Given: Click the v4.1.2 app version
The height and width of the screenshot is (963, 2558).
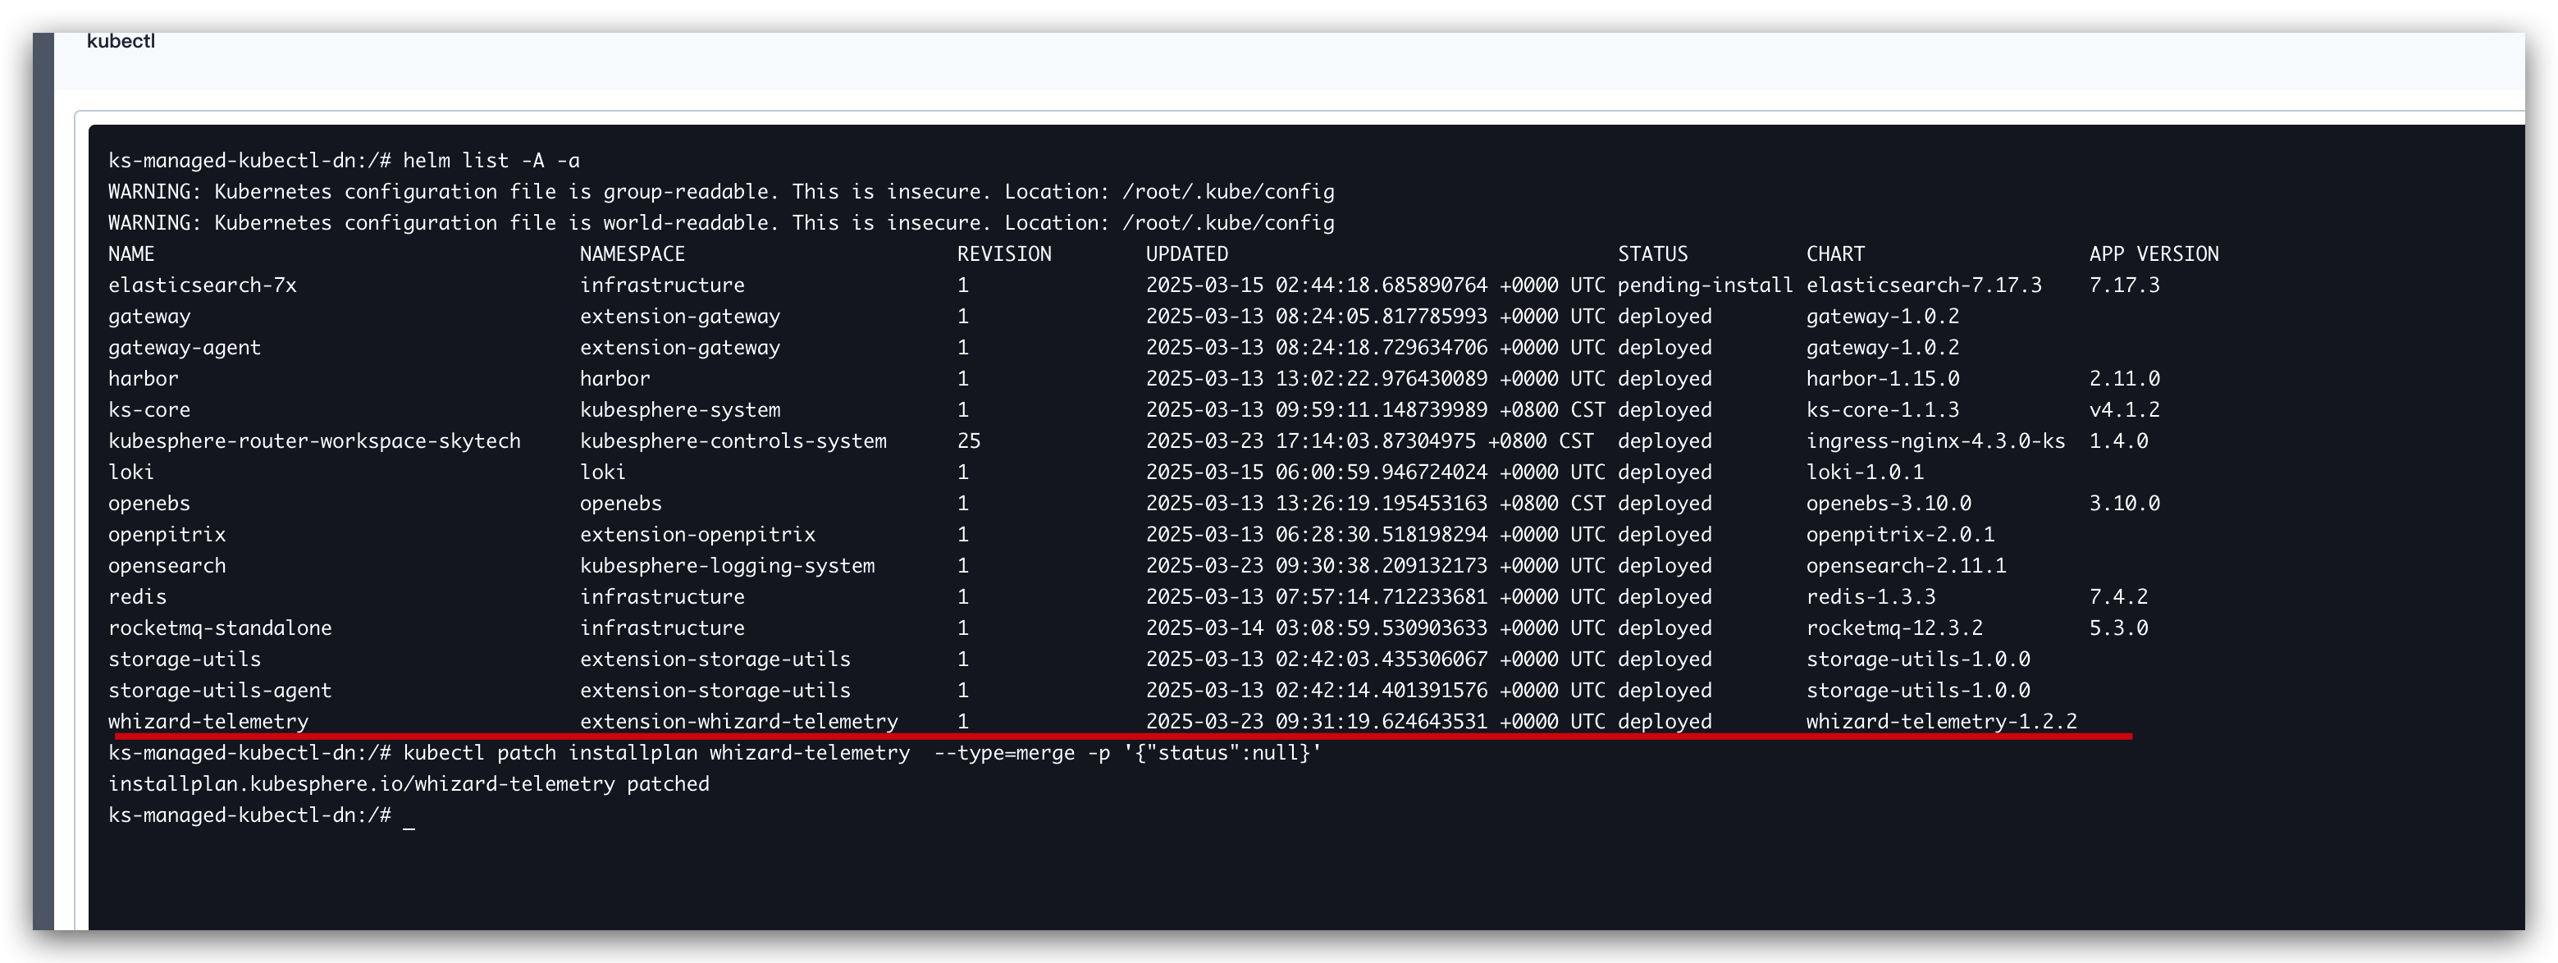Looking at the screenshot, I should [2124, 410].
